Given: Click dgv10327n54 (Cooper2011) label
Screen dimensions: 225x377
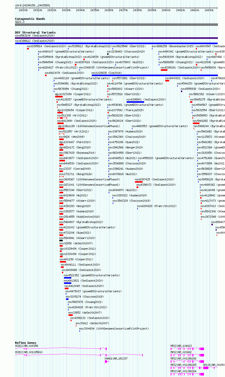Looking at the screenshot, I should pyautogui.click(x=73, y=94).
